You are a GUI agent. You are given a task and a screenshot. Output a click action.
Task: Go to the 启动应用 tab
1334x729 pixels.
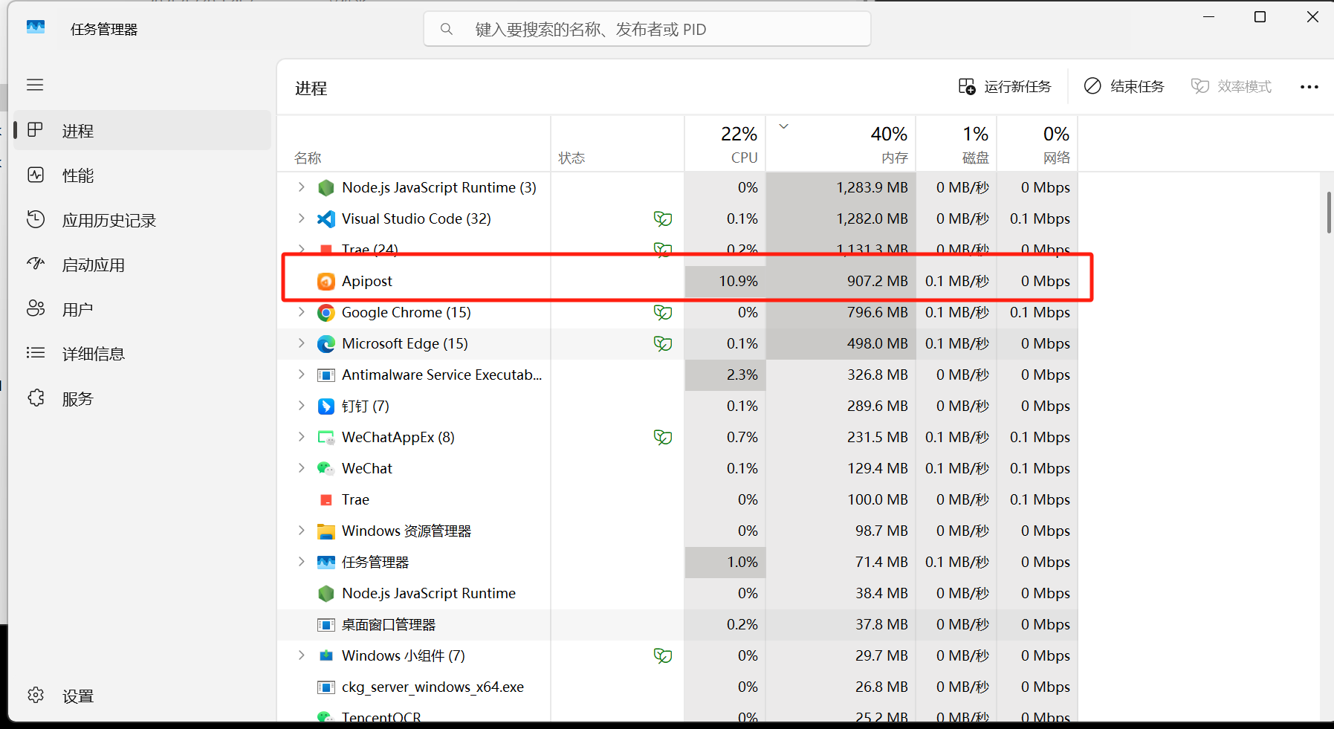click(x=142, y=265)
